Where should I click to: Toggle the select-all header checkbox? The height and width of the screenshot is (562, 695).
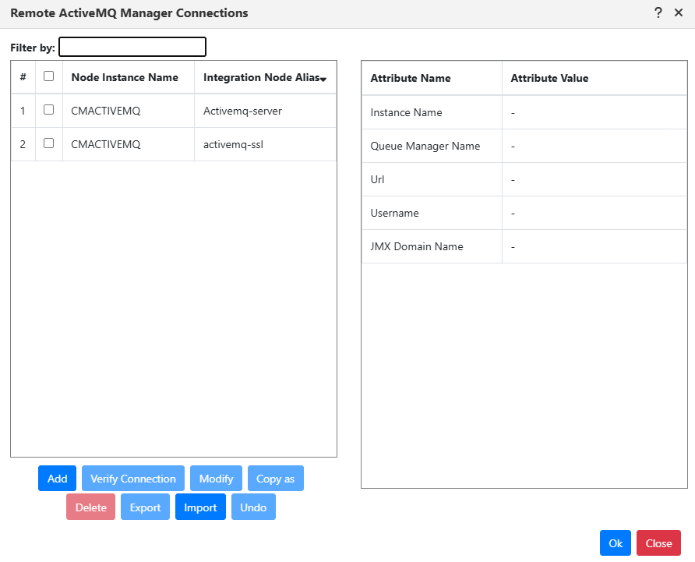pyautogui.click(x=49, y=76)
